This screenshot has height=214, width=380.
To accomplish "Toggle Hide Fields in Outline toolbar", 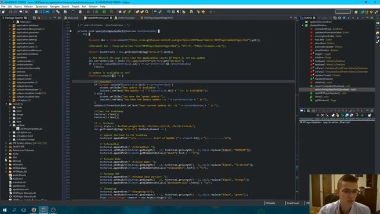I will click(344, 18).
